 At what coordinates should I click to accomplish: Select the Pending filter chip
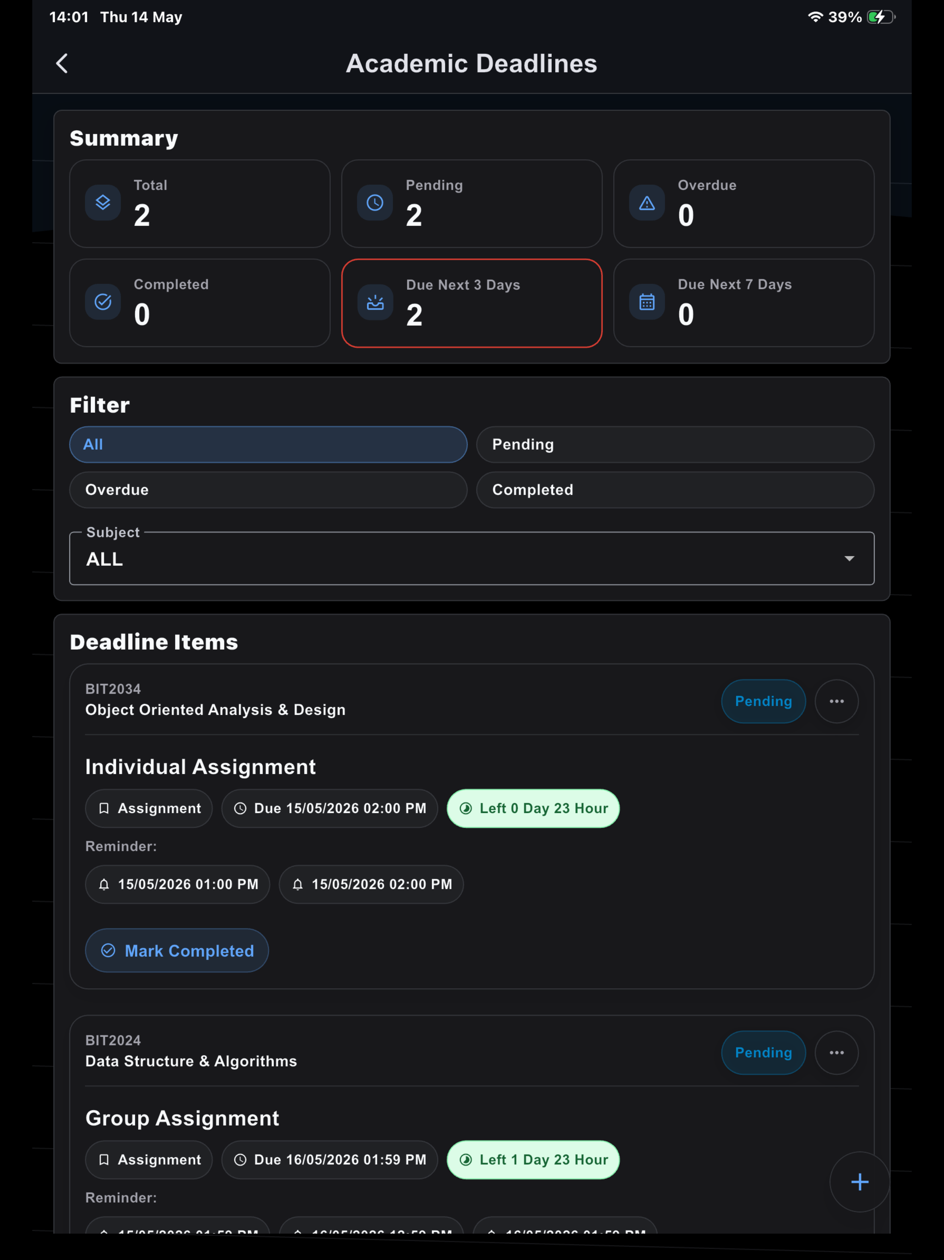pos(675,444)
